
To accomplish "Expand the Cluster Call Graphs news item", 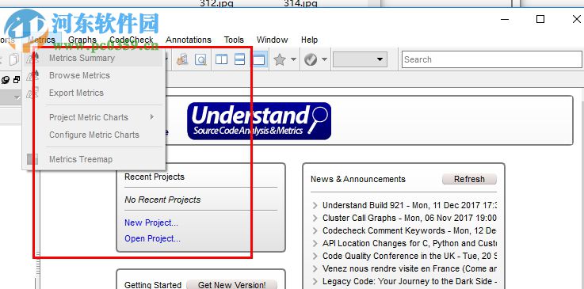I will [315, 218].
